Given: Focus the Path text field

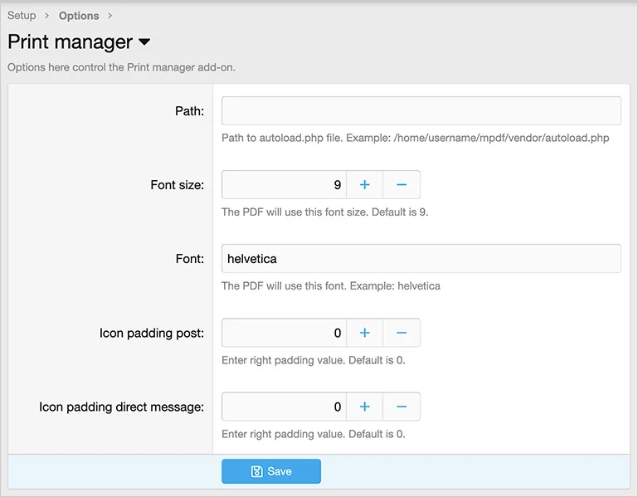Looking at the screenshot, I should (x=421, y=111).
